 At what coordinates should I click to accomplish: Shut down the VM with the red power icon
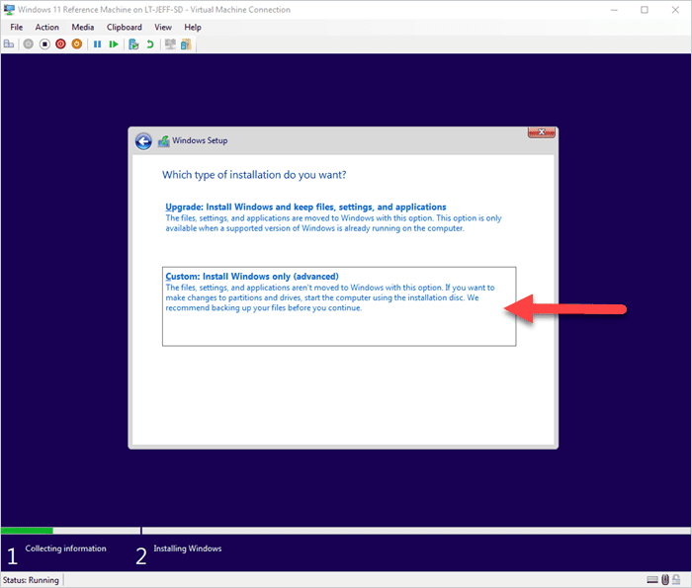coord(61,44)
